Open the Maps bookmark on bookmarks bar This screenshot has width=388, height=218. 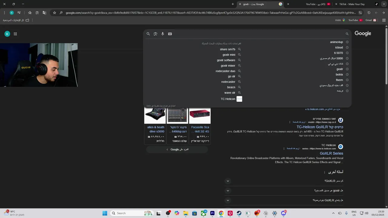[x=340, y=20]
